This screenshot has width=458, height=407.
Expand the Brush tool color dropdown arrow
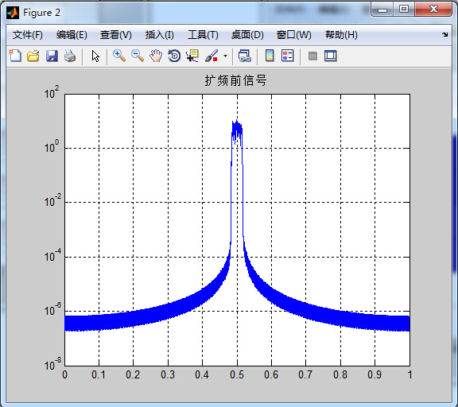pyautogui.click(x=225, y=56)
